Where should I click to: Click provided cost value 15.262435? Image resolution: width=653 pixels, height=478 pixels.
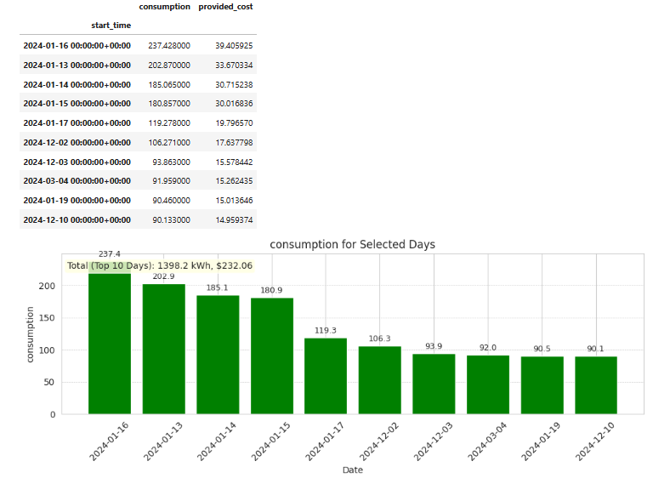[228, 181]
